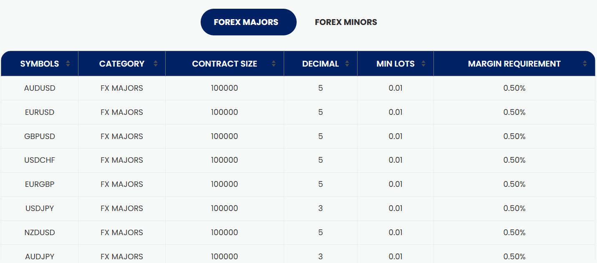Click MARGIN REQUIREMENT sort arrows
Image resolution: width=597 pixels, height=263 pixels.
coord(585,64)
